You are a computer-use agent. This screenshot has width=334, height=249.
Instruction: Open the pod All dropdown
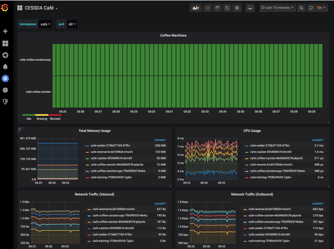click(72, 24)
